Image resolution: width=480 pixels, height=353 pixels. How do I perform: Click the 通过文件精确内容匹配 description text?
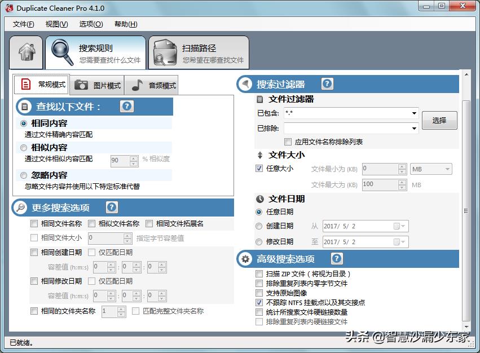click(59, 134)
